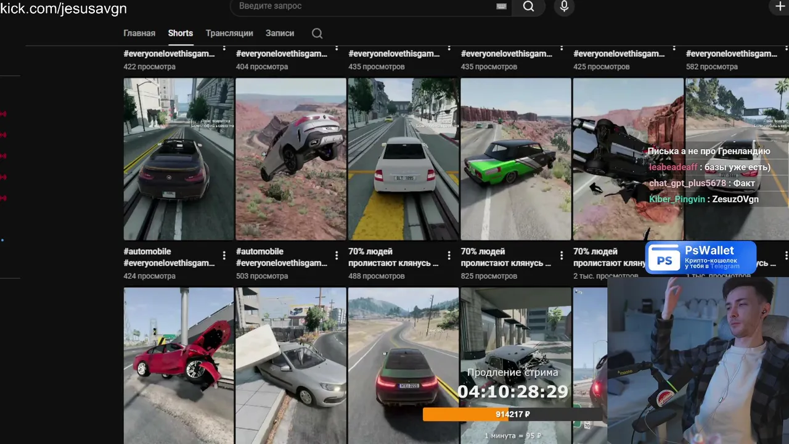
Task: Play thumbnail of dark convertible on city street
Action: pyautogui.click(x=179, y=158)
